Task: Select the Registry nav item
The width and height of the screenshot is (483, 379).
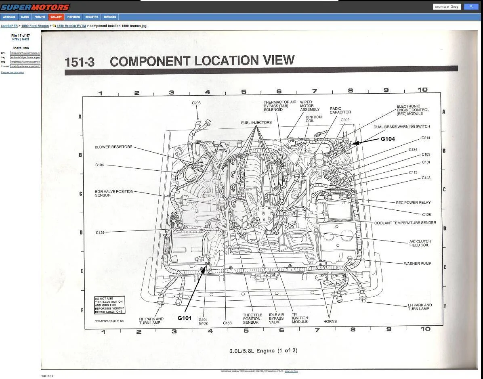Action: pyautogui.click(x=91, y=17)
